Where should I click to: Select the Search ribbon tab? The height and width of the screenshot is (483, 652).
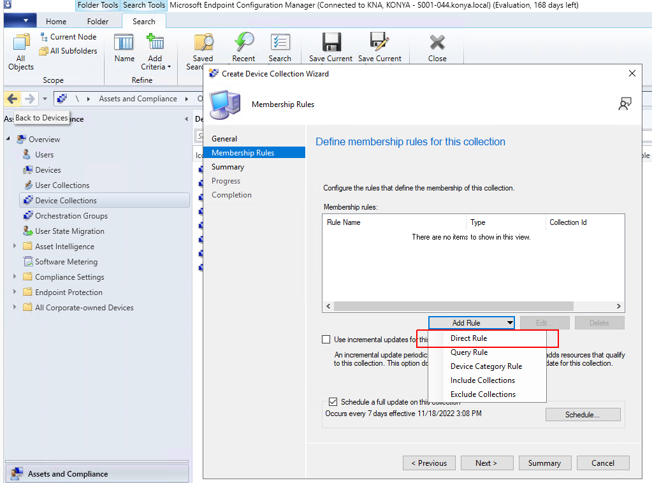click(x=144, y=21)
